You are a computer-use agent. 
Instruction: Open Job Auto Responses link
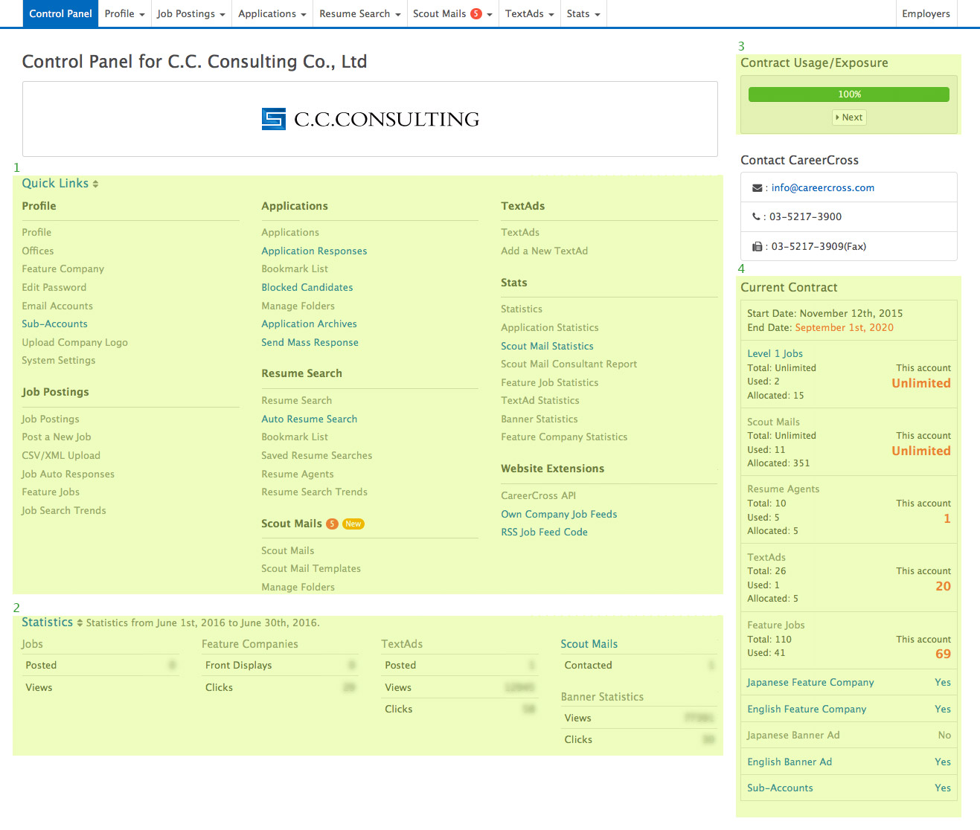click(x=68, y=474)
